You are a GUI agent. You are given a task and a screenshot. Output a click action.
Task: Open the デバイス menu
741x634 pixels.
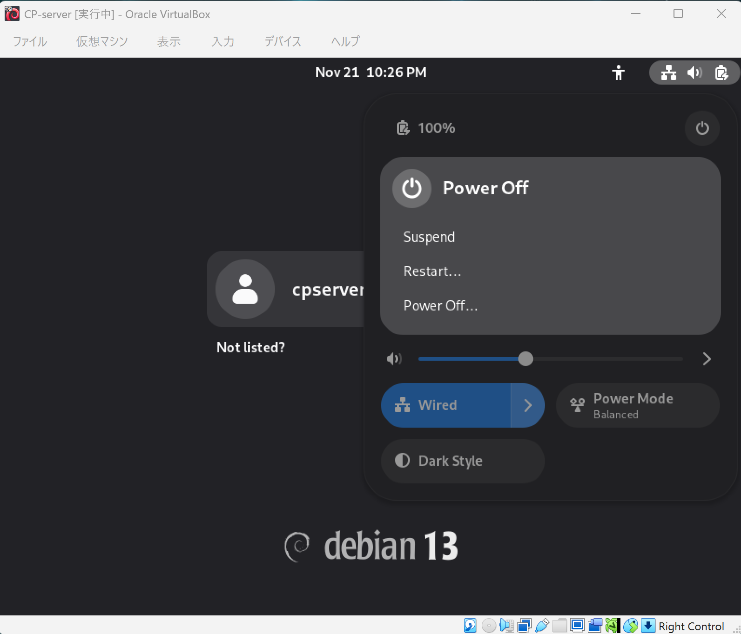tap(283, 41)
